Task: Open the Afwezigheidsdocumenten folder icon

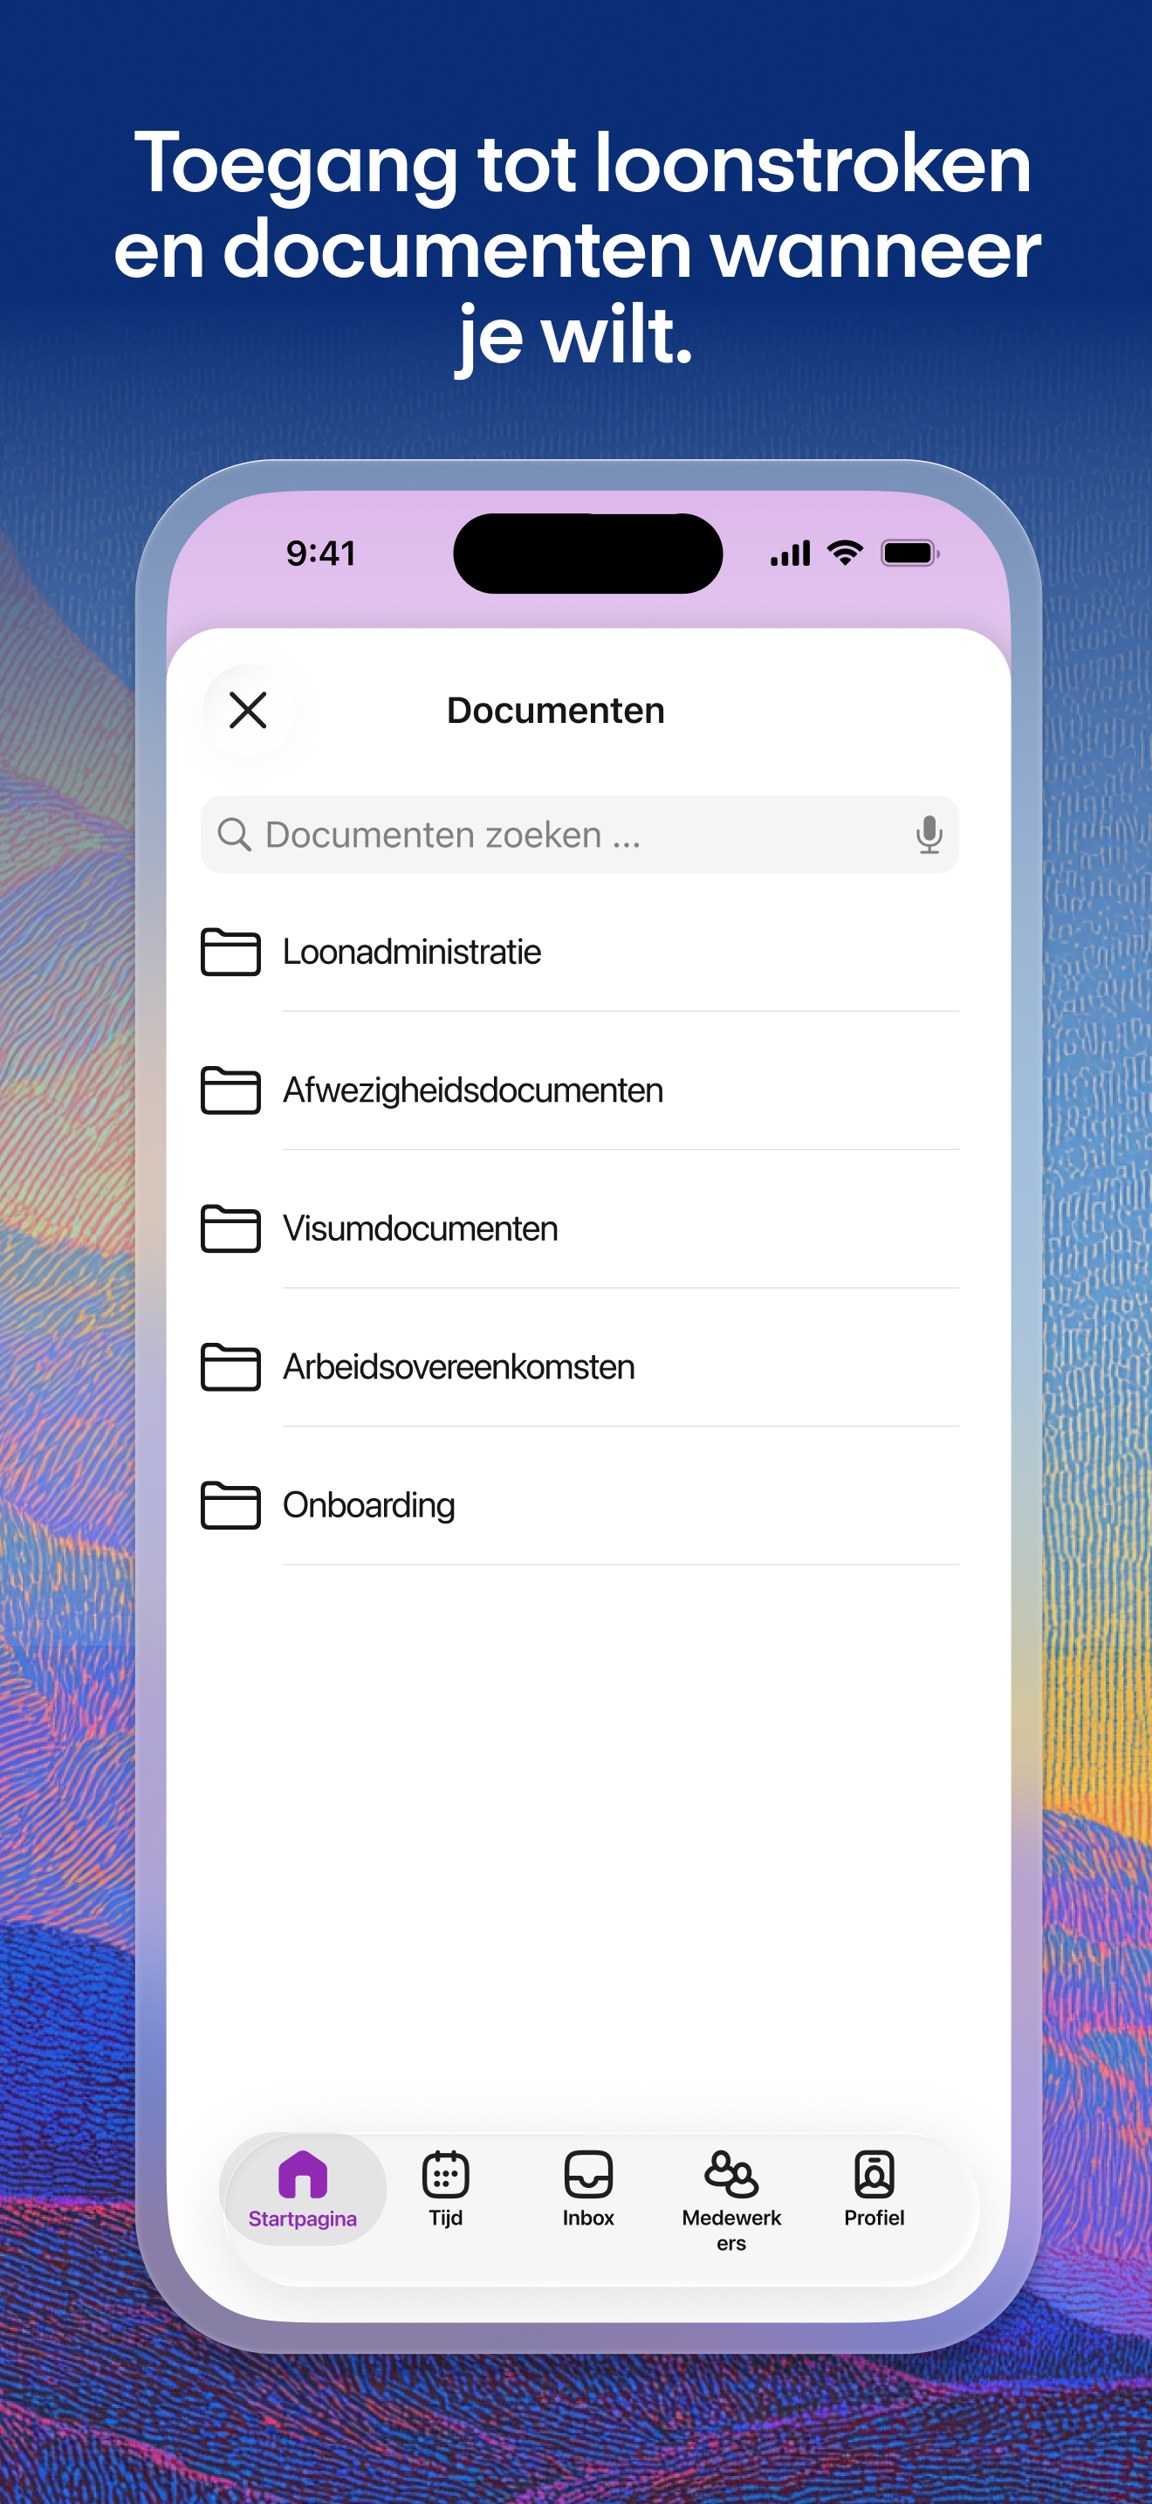Action: pos(230,1090)
